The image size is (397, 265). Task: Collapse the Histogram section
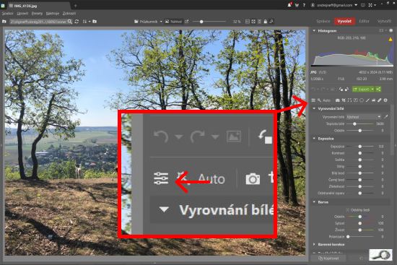(x=314, y=30)
